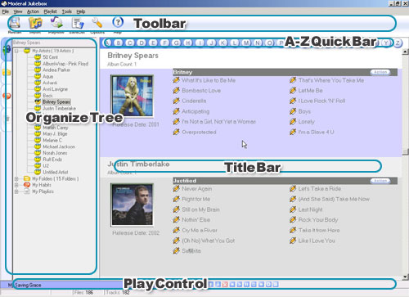
Task: Click the Rescan toolbar icon
Action: (x=15, y=23)
